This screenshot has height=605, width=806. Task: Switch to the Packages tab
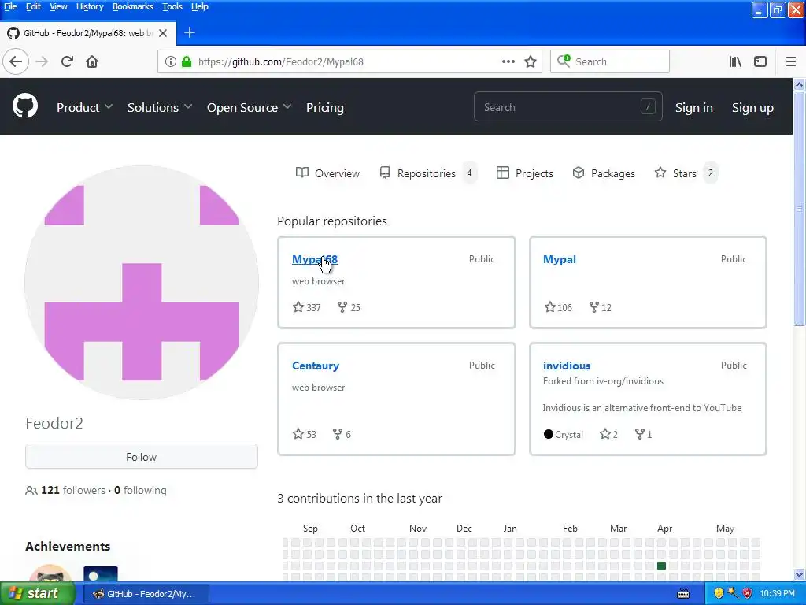point(604,173)
